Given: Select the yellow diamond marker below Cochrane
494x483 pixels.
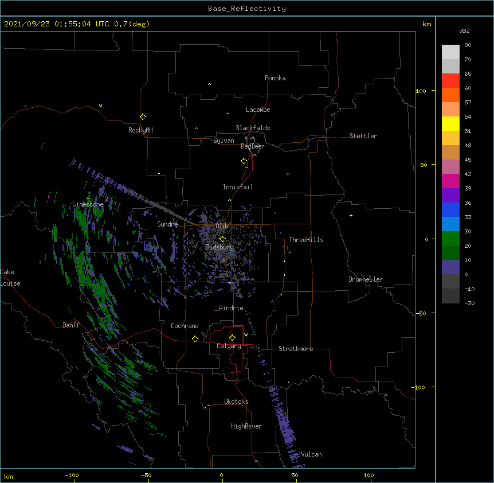Looking at the screenshot, I should (x=195, y=338).
